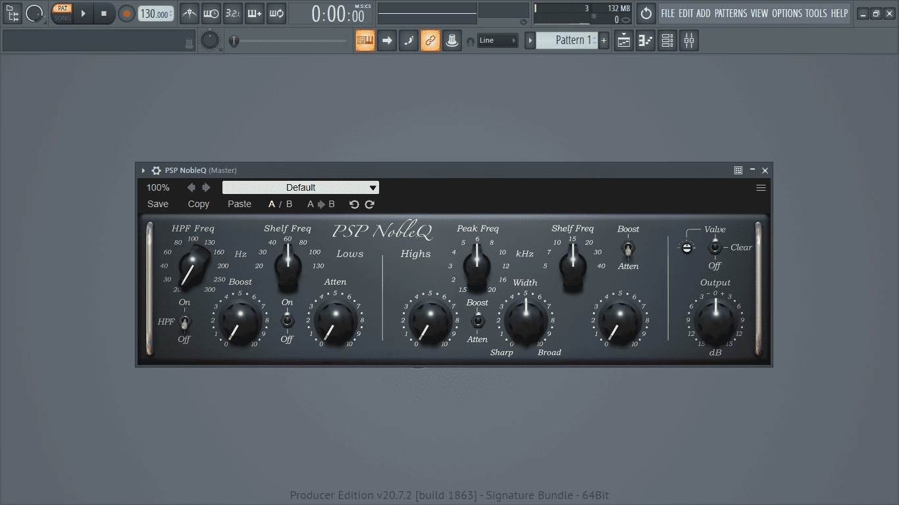Open the EDIT menu
This screenshot has width=899, height=505.
point(686,13)
